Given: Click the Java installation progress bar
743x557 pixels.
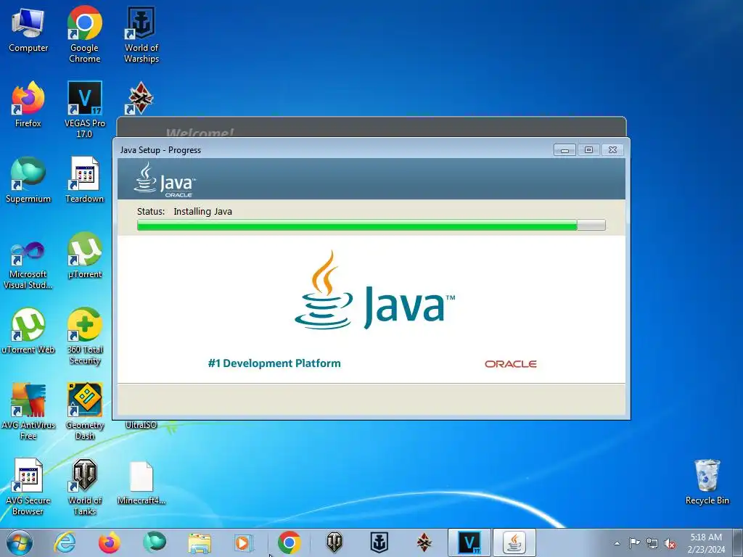Looking at the screenshot, I should (x=371, y=225).
